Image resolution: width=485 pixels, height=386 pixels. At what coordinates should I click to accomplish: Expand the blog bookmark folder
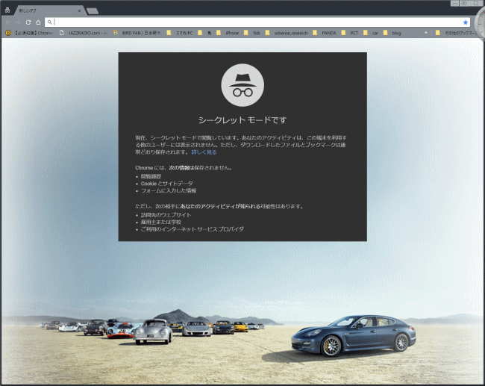point(392,33)
